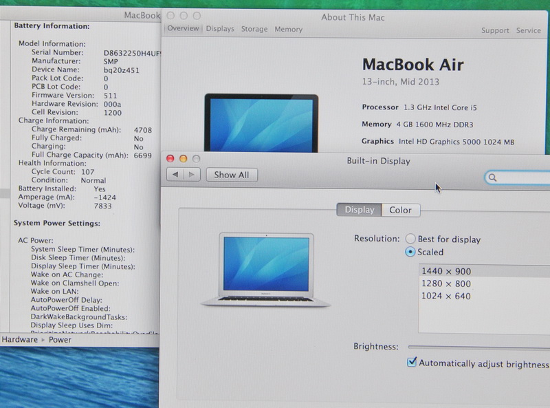The height and width of the screenshot is (408, 550).
Task: Click the Full Charge Capacity value 6699
Action: click(x=143, y=155)
